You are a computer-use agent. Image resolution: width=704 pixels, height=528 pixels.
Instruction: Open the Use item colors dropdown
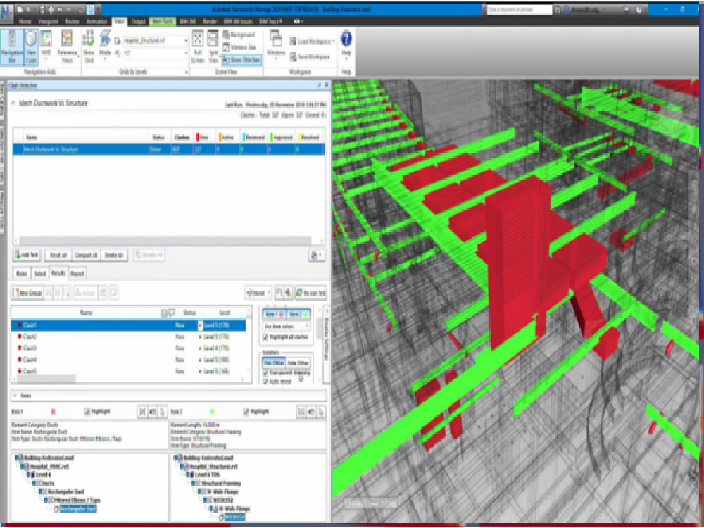pyautogui.click(x=287, y=326)
